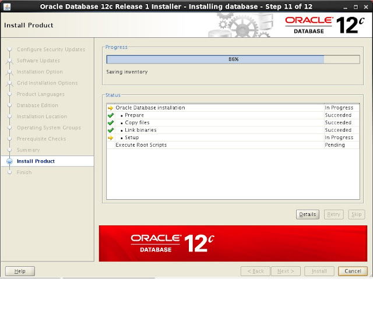Viewport: 373px width, 325px height.
Task: Close the installer window
Action: point(366,7)
